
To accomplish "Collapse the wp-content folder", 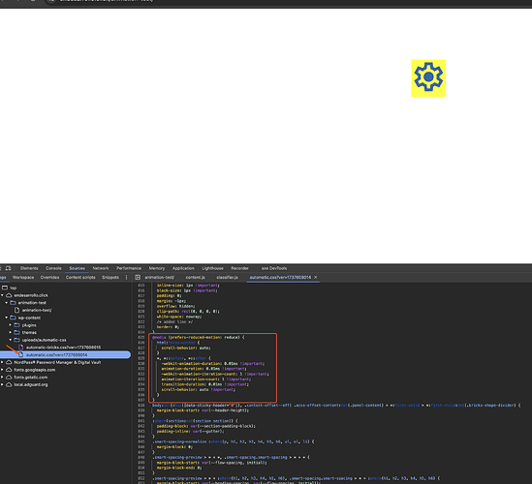I will [6, 318].
